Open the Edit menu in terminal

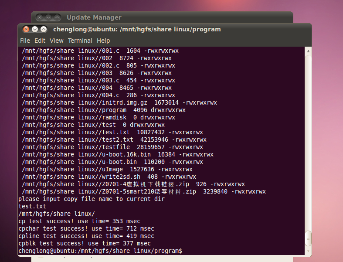[x=40, y=41]
